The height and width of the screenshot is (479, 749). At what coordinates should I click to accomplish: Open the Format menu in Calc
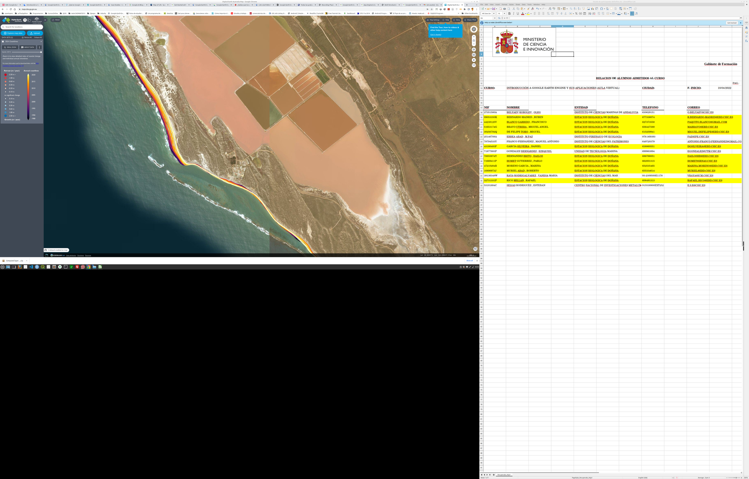504,5
